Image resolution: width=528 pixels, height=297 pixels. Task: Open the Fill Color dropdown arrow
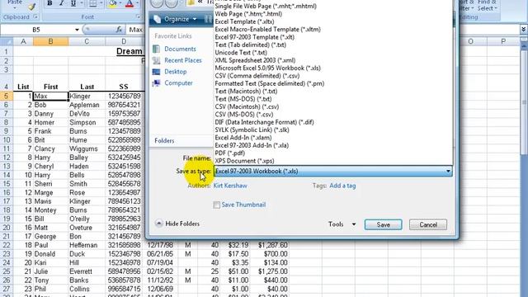click(x=120, y=3)
